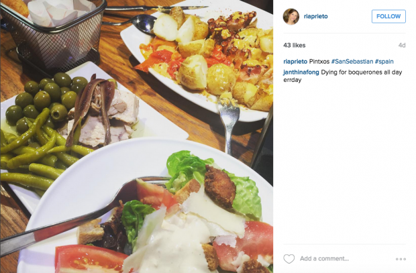
Task: Focus the Add a comment field
Action: (324, 259)
